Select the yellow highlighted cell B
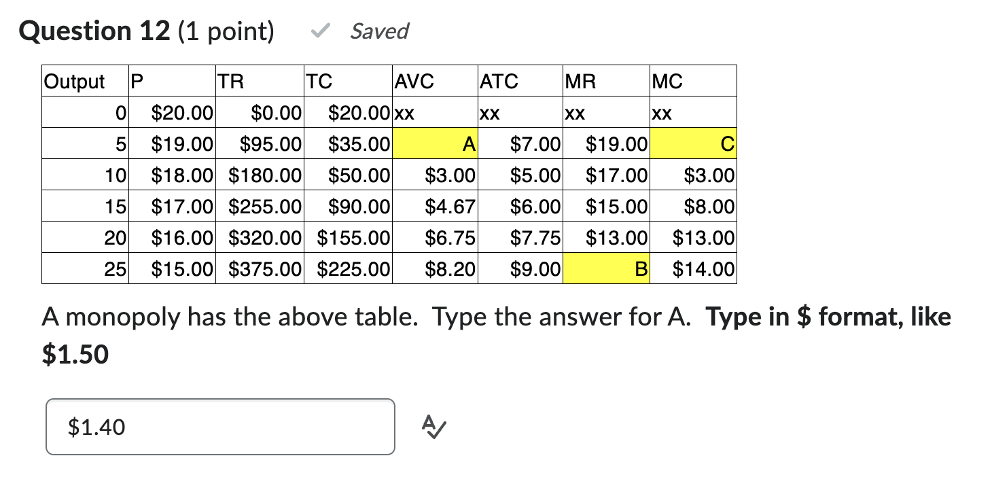This screenshot has width=992, height=492. [606, 268]
